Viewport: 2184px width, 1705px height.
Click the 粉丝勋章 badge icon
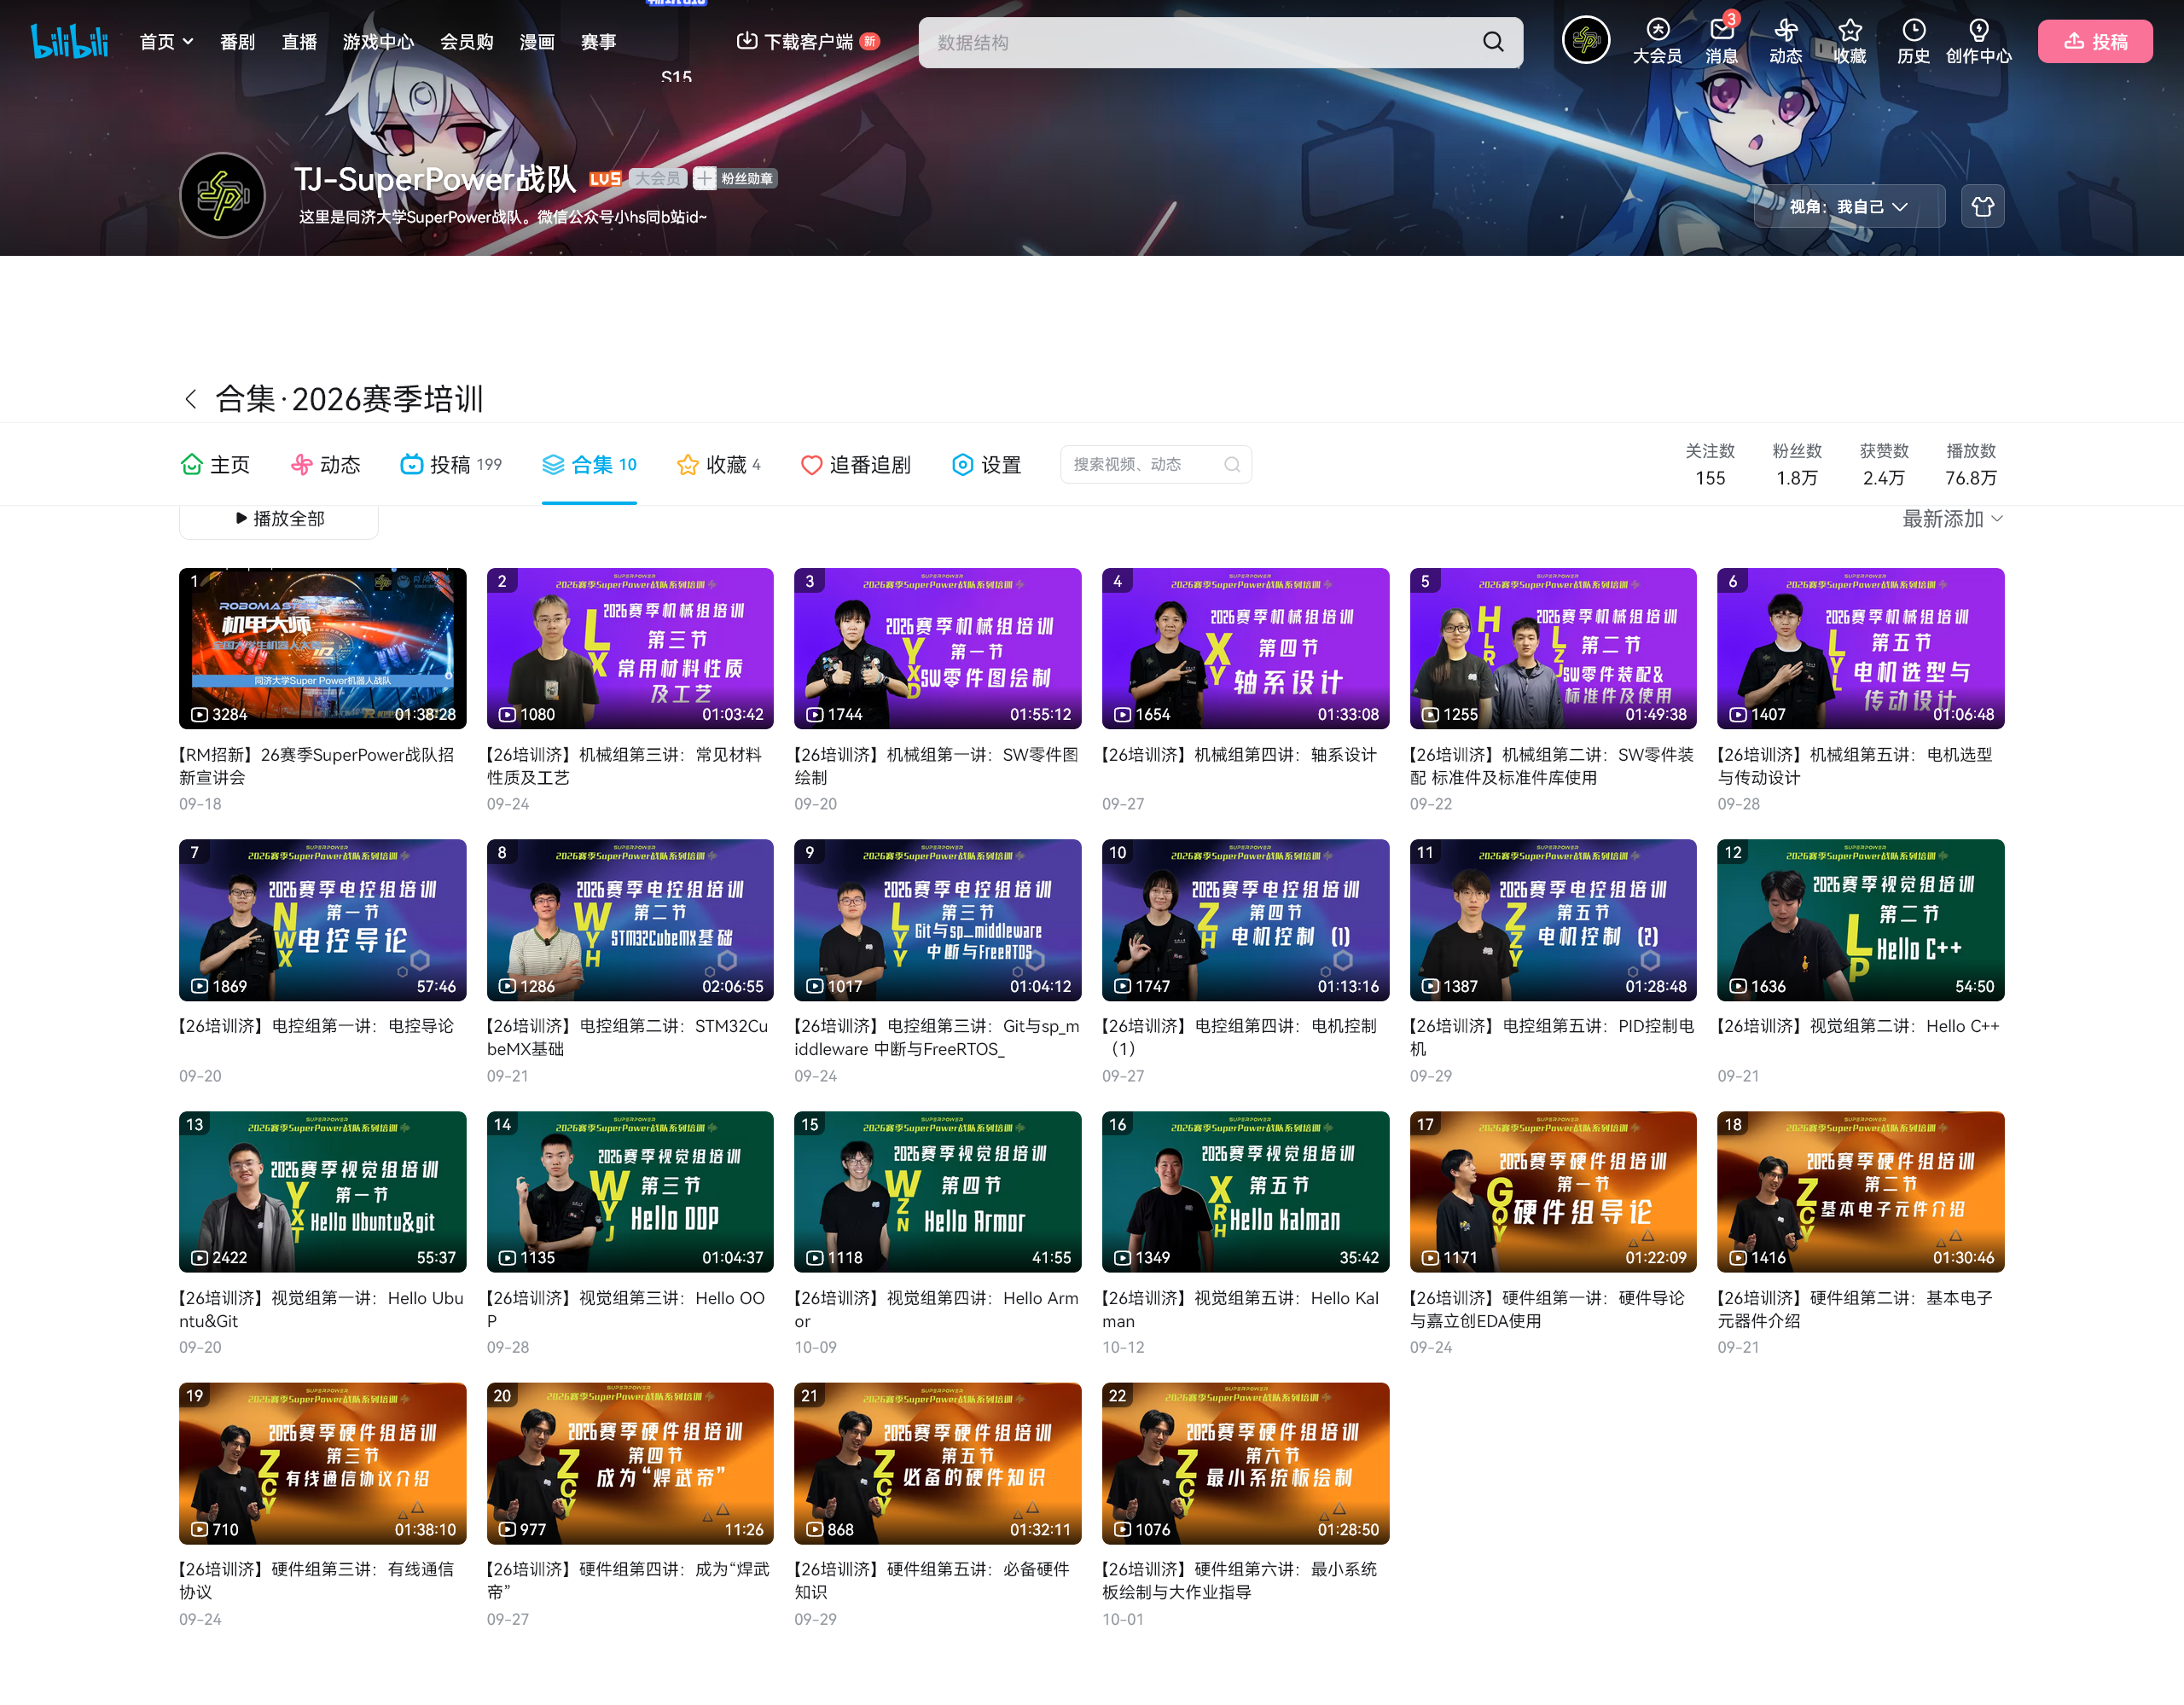click(736, 179)
